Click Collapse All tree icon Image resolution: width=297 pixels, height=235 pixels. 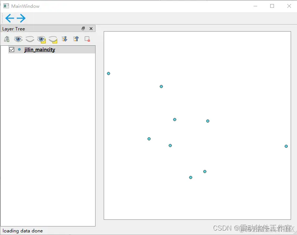76,39
